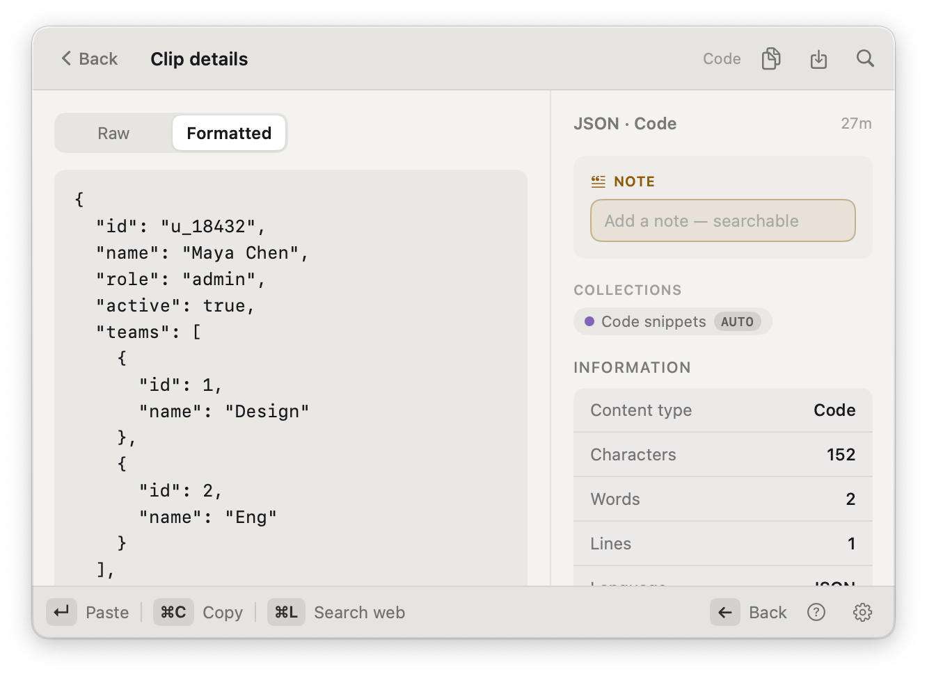Open the Code snippets collection chip
Viewport: 927px width, 676px height.
pos(672,321)
